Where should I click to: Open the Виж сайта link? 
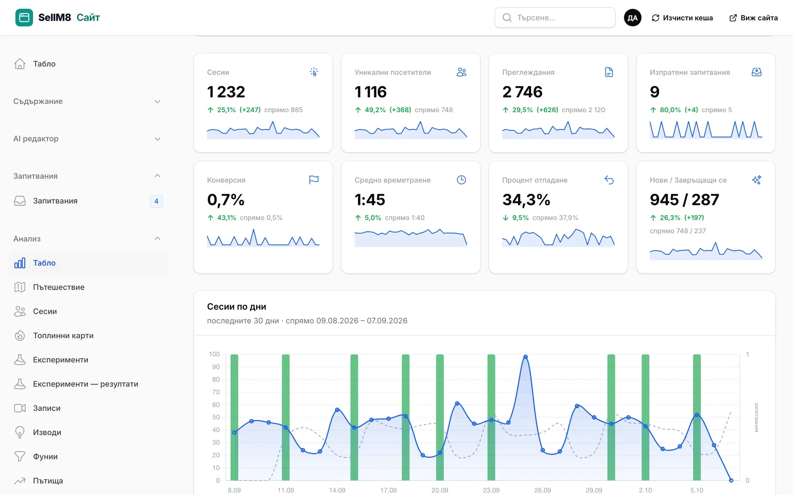(x=753, y=18)
